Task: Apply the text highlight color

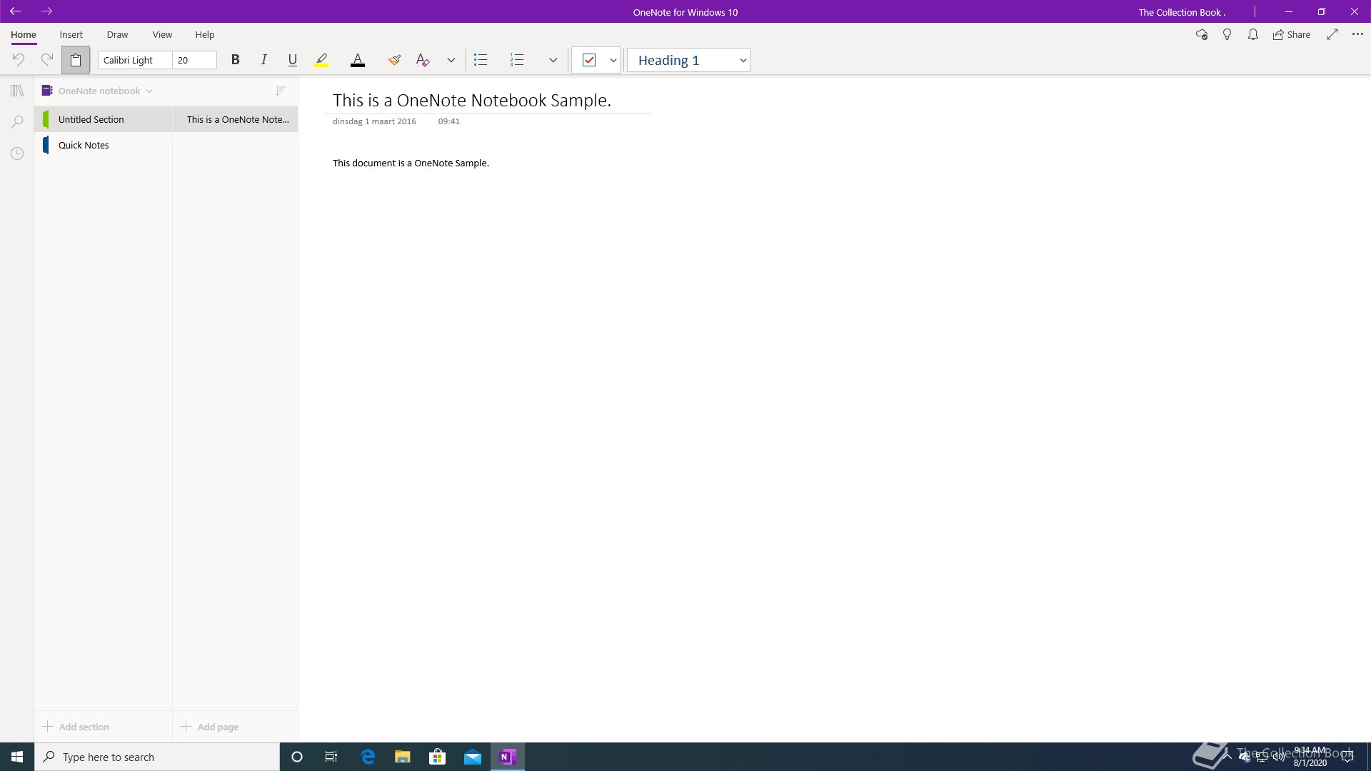Action: [x=321, y=61]
